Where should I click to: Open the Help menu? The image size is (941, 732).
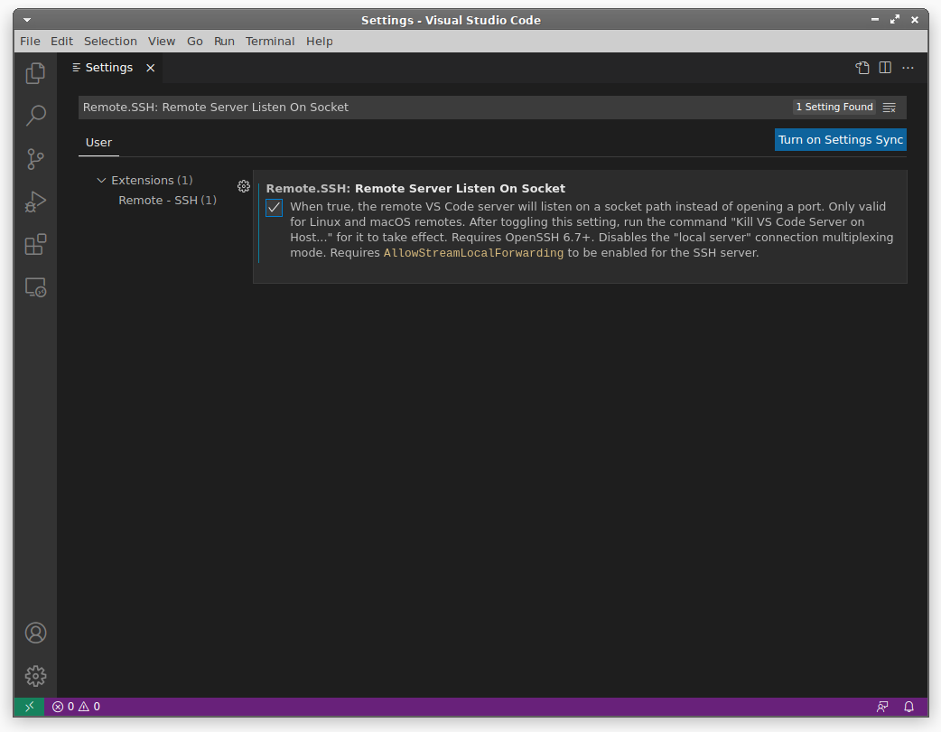click(320, 42)
